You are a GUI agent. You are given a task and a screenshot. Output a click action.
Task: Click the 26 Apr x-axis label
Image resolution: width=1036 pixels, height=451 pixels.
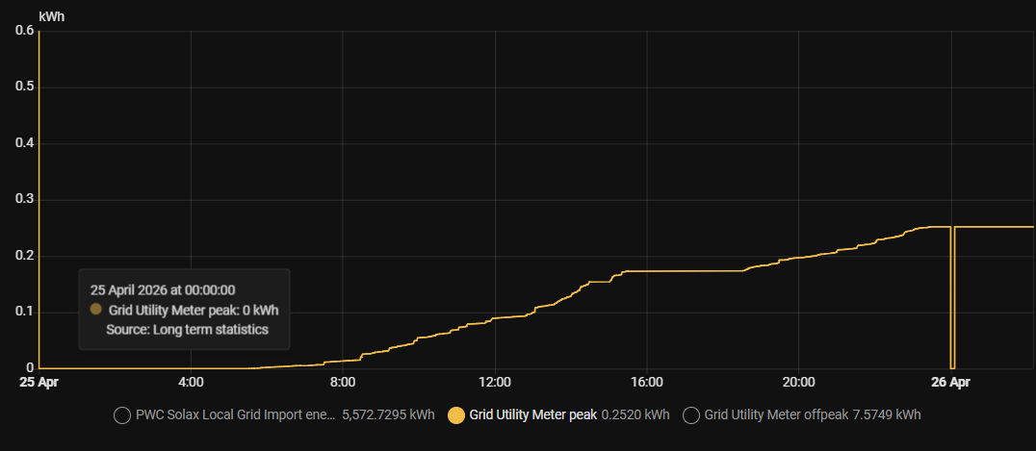(x=950, y=382)
